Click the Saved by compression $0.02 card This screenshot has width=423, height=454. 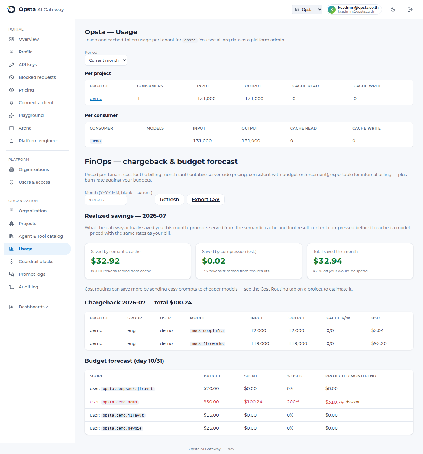tap(249, 261)
